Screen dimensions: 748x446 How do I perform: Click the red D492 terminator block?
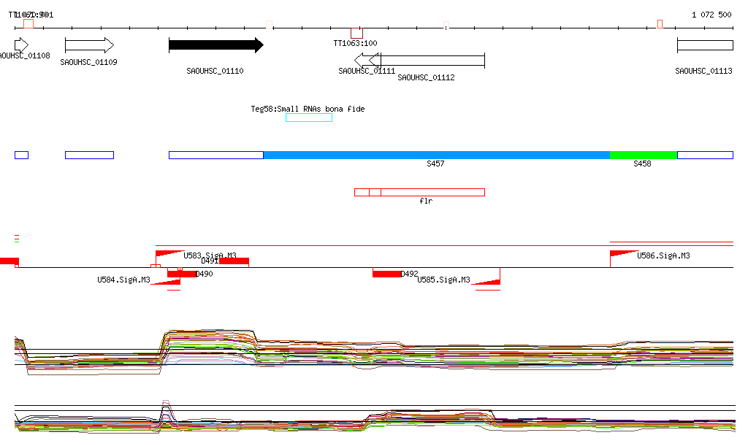(x=387, y=274)
